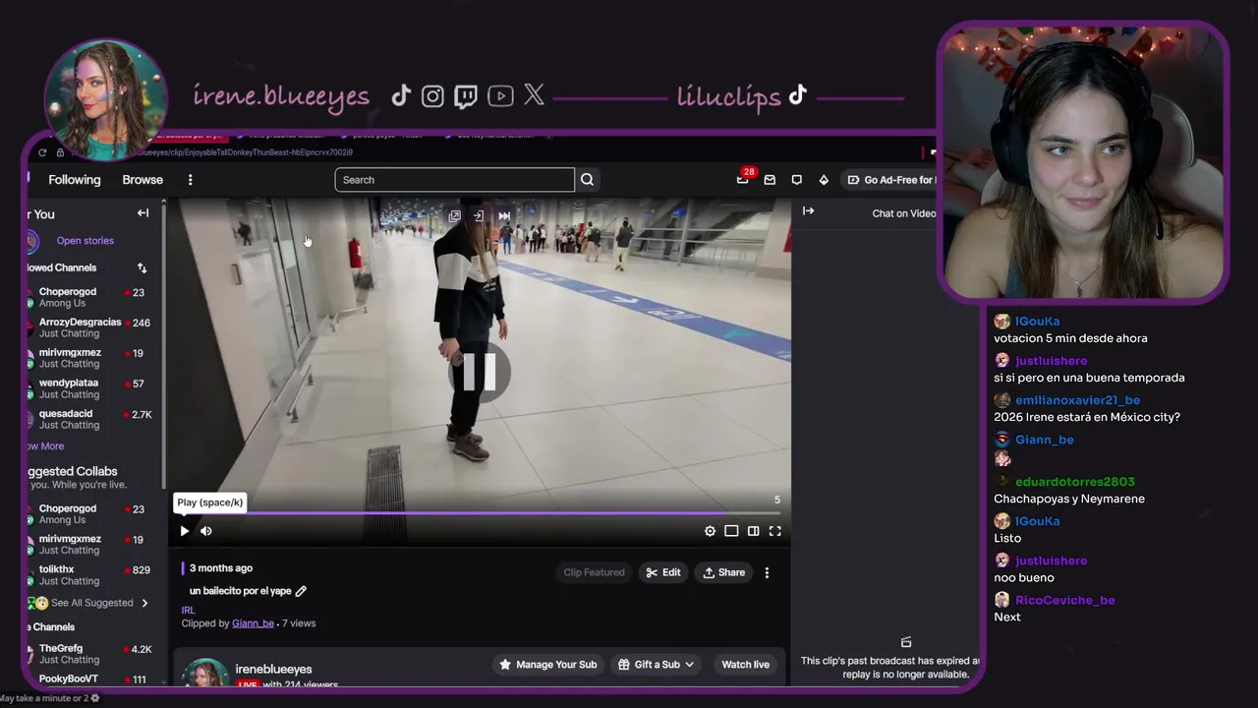Image resolution: width=1258 pixels, height=708 pixels.
Task: Click the X icon in the overlay header
Action: pos(534,94)
